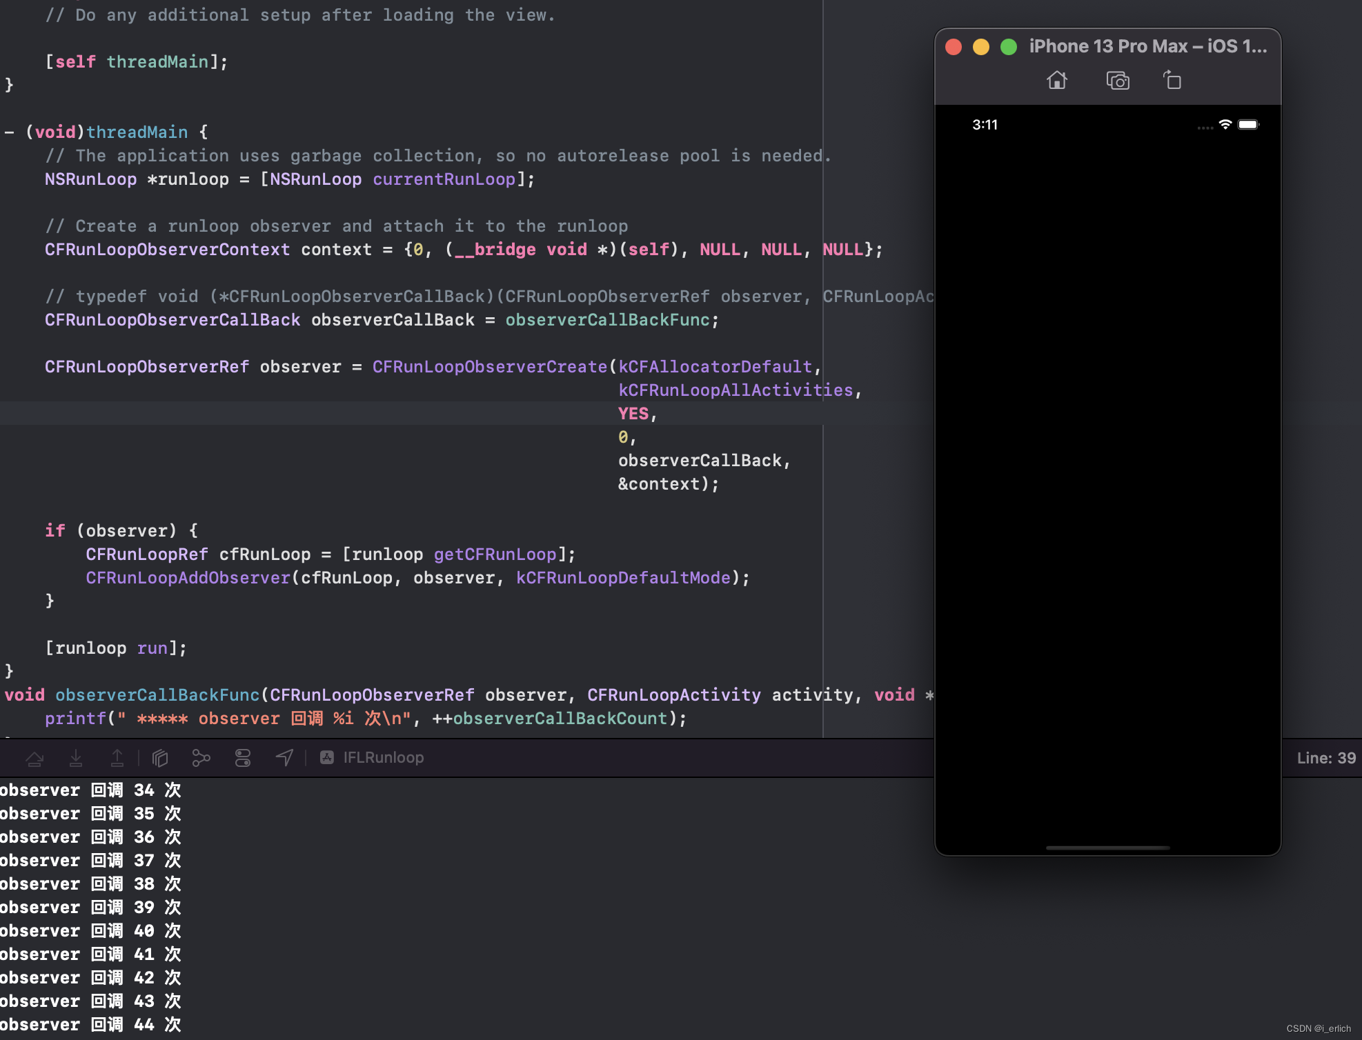The width and height of the screenshot is (1362, 1040).
Task: Tap the home indicator bar in simulator
Action: [1107, 848]
